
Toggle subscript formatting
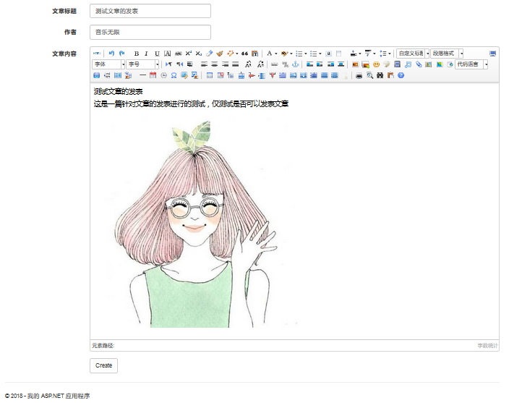click(x=199, y=54)
